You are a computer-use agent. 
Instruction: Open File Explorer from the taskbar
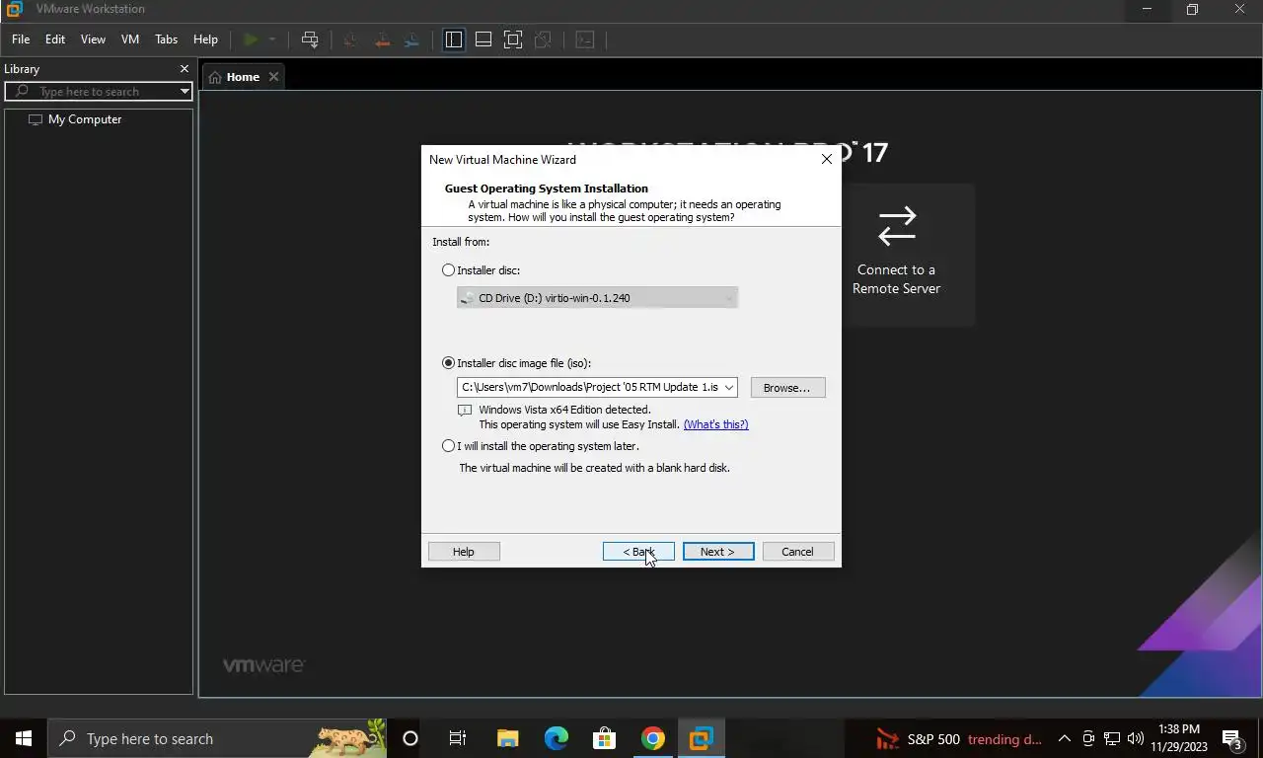click(507, 738)
